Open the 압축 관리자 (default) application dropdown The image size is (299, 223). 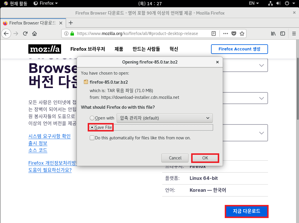click(x=165, y=118)
